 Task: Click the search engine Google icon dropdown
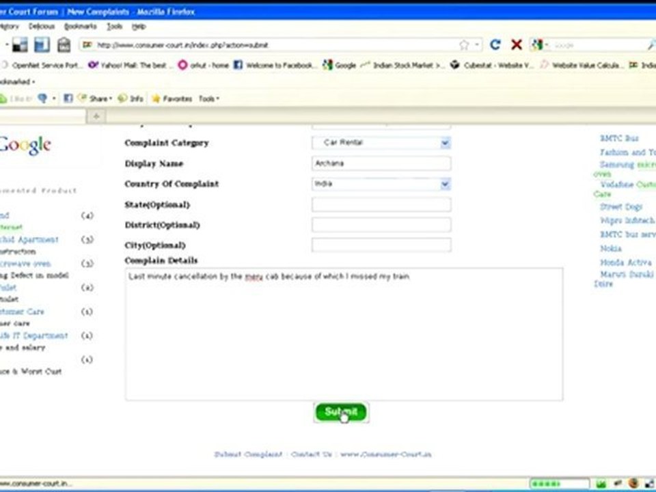point(539,45)
